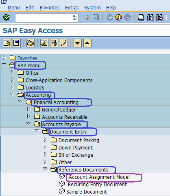This screenshot has width=170, height=196.
Task: Click the green checkmark Enter icon
Action: coord(7,18)
